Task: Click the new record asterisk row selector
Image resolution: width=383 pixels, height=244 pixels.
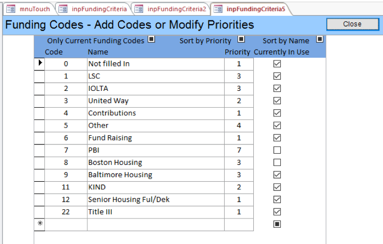Action: 39,224
